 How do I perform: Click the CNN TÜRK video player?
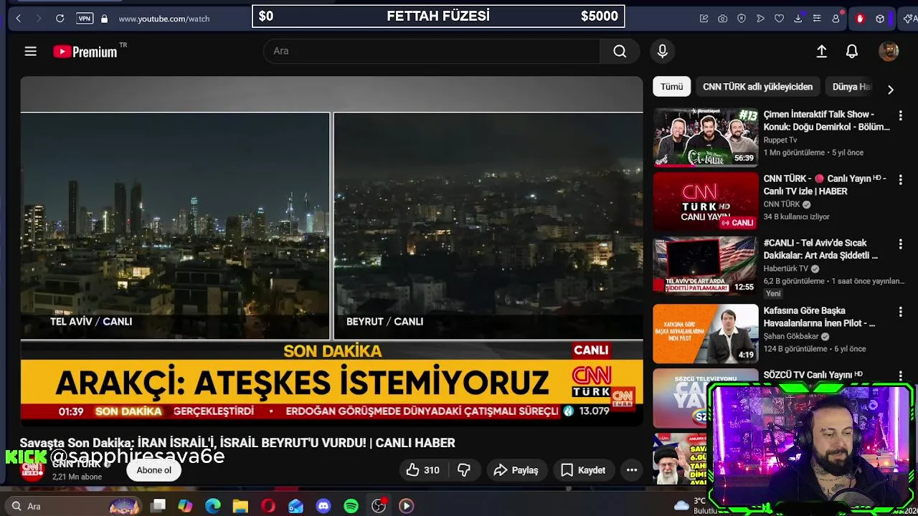point(331,251)
